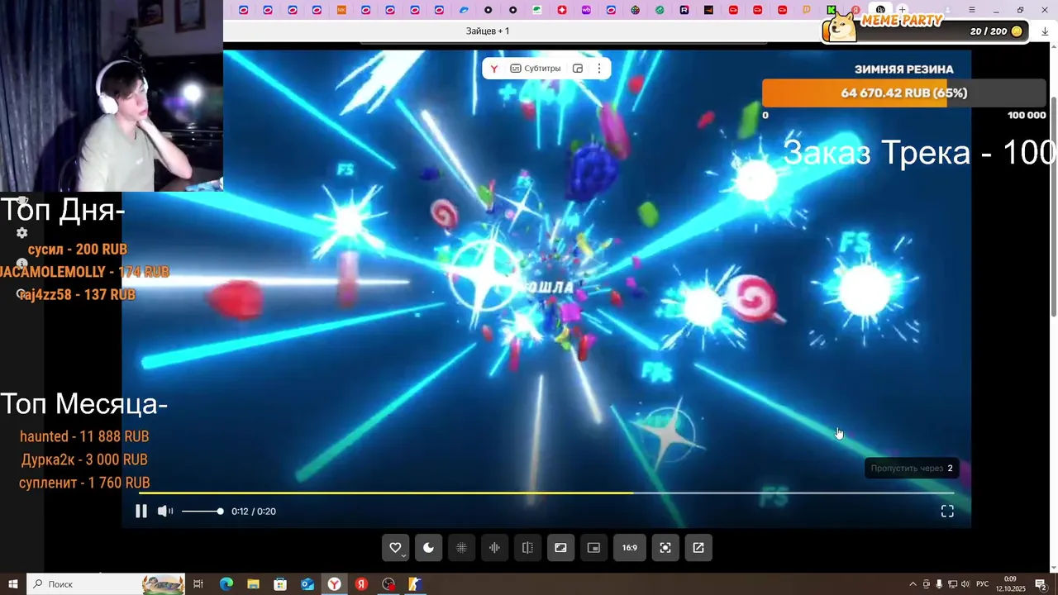Open the browser downloads arrow icon
Viewport: 1058px width, 595px height.
click(x=1045, y=31)
